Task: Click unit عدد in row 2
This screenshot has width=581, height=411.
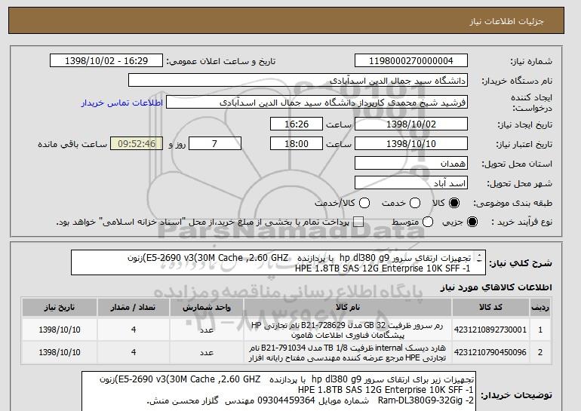Action: coord(207,352)
